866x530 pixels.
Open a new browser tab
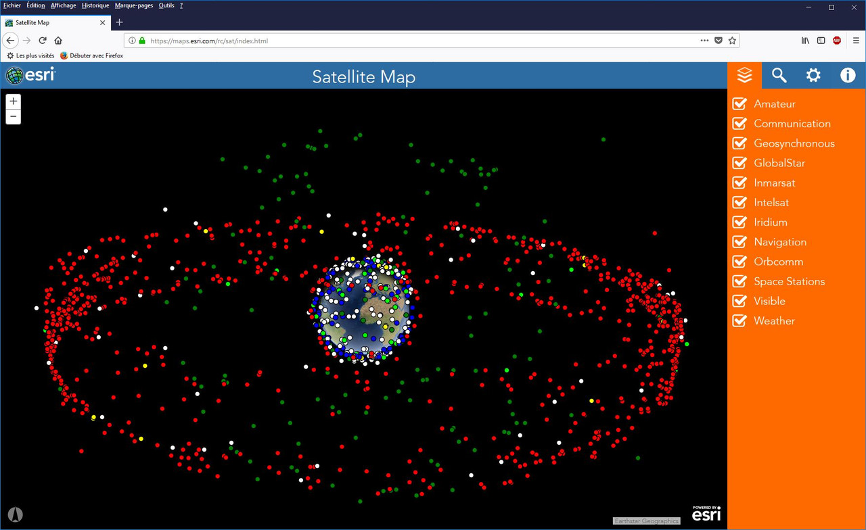coord(119,22)
